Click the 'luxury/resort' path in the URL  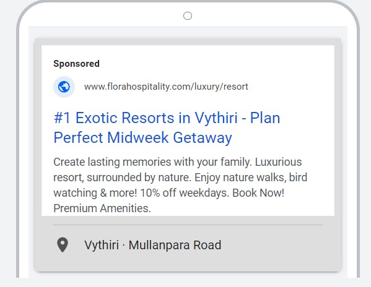(x=221, y=87)
